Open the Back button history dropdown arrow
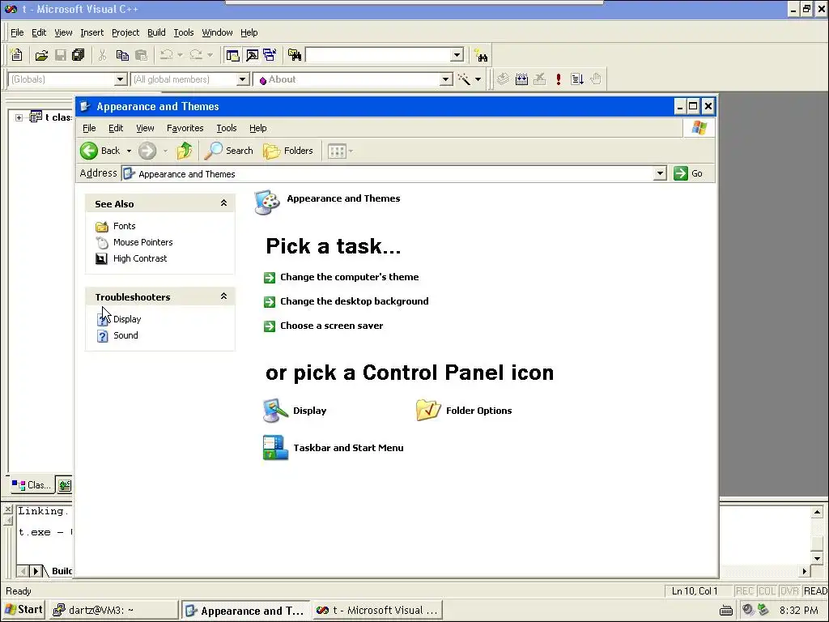 pyautogui.click(x=129, y=151)
